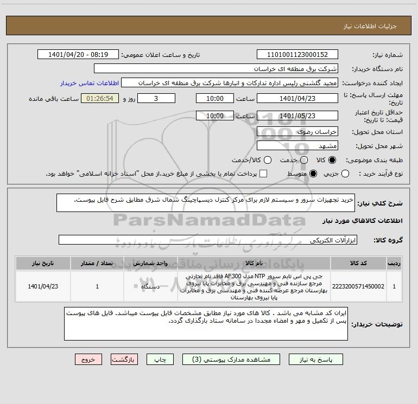This screenshot has height=404, width=418.
Task: Click the پاسخ به نیاز button
Action: click(x=315, y=360)
